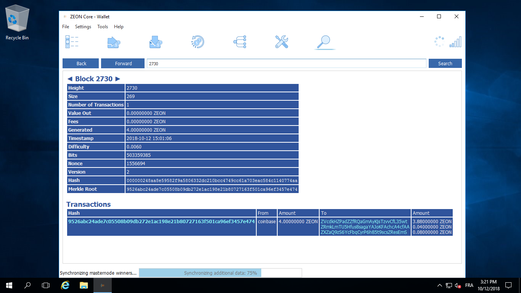Select the Block Explorer magnifier icon
521x293 pixels.
pos(325,42)
